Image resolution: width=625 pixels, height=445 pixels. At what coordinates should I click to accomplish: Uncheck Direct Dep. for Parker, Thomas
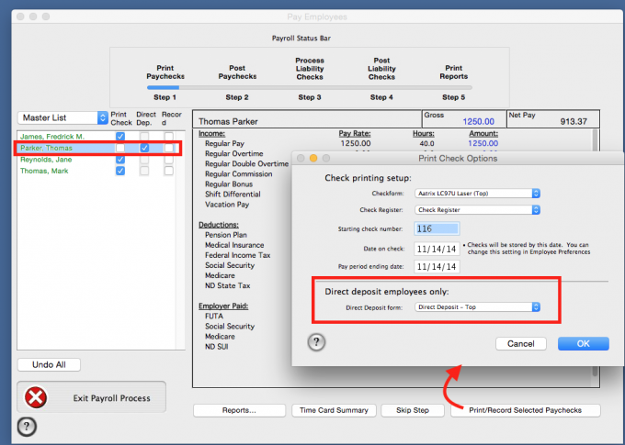144,148
